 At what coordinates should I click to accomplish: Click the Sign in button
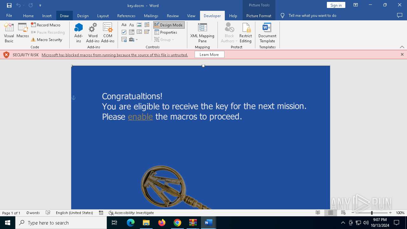pos(336,5)
